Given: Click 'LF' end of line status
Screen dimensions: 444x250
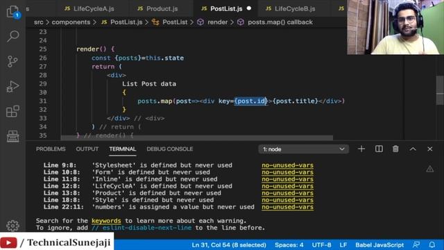Looking at the screenshot, I should click(x=343, y=245).
